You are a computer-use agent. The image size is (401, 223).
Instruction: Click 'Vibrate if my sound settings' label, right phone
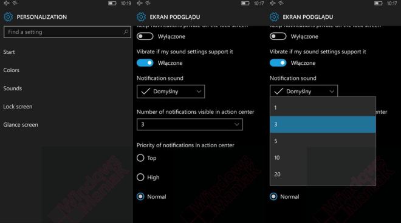(x=318, y=52)
